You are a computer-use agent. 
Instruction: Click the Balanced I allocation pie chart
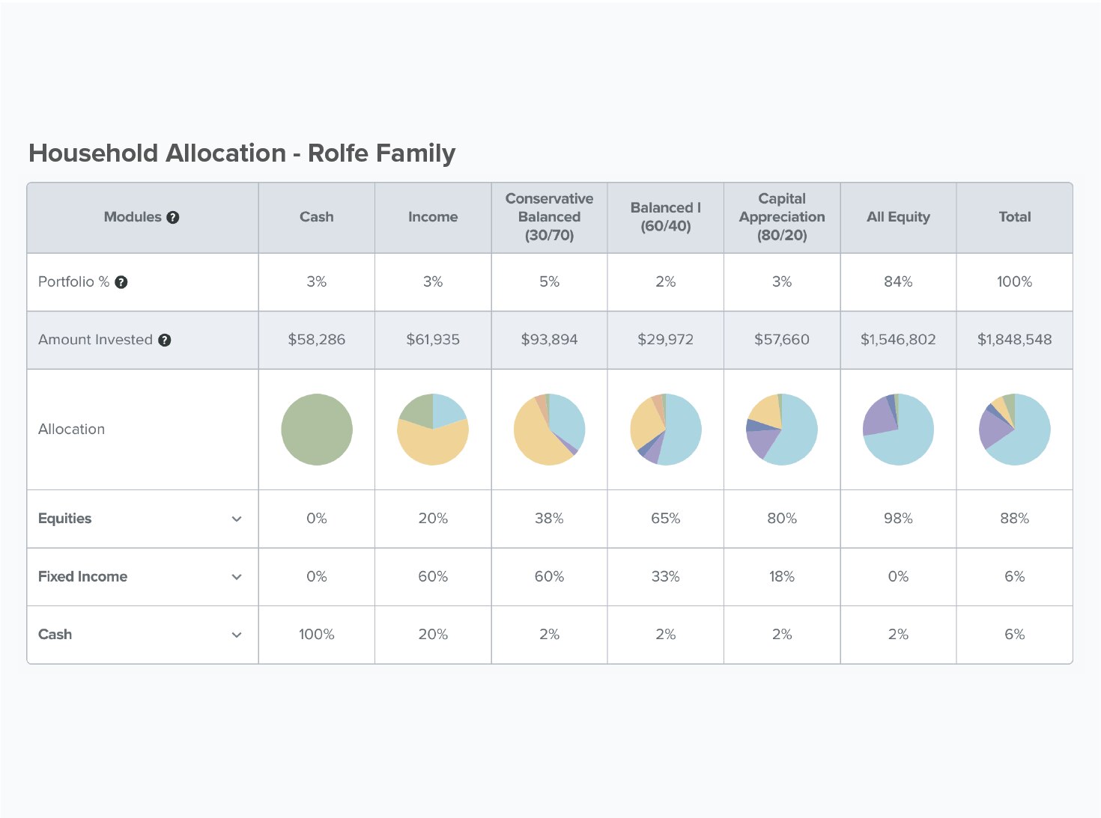[x=666, y=430]
